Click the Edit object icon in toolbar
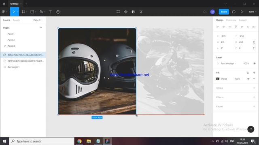 [x=118, y=12]
